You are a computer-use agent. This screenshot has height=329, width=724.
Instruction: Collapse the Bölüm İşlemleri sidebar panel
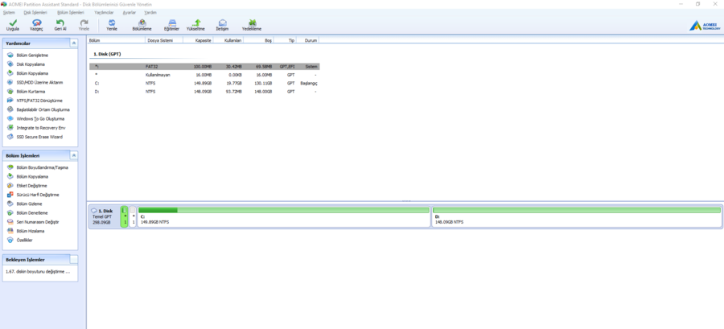(x=74, y=155)
